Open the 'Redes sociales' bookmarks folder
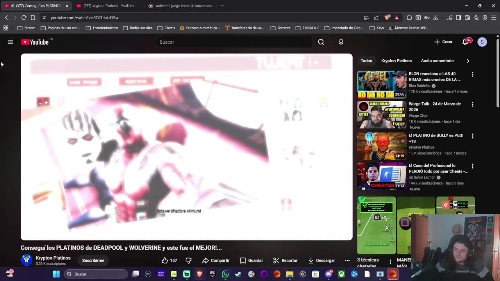The width and height of the screenshot is (500, 281). 137,28
